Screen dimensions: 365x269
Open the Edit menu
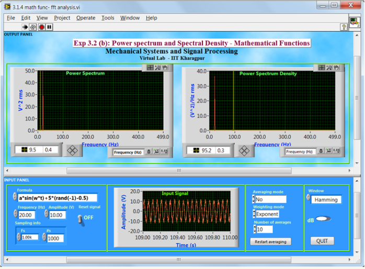(x=26, y=18)
